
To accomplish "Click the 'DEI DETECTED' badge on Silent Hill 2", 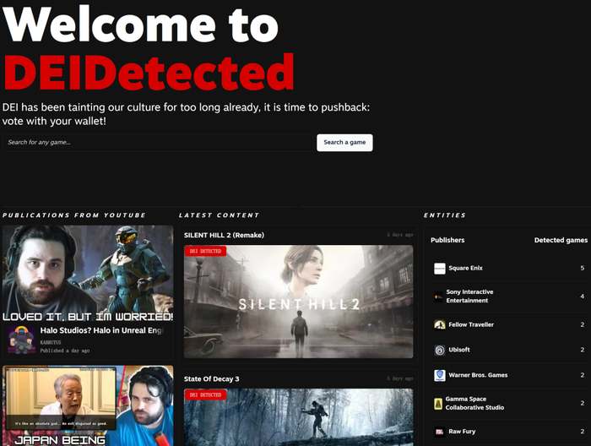I will click(205, 251).
